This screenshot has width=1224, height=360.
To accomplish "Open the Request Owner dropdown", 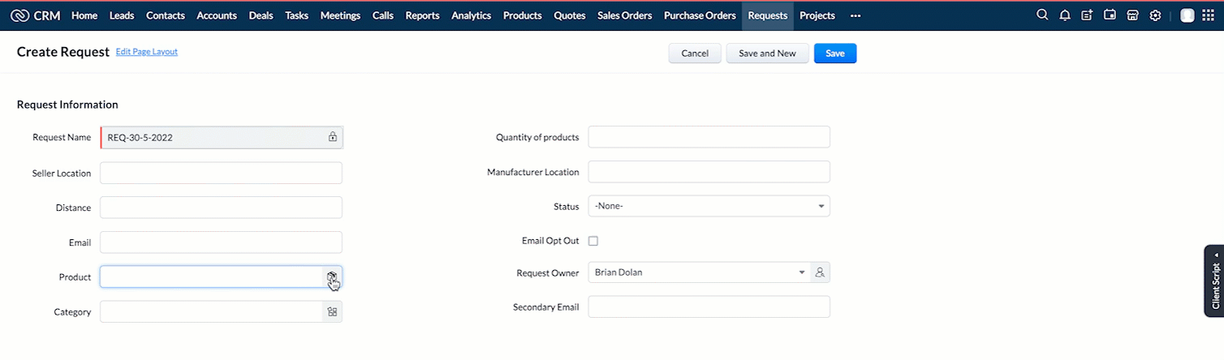I will pos(801,272).
